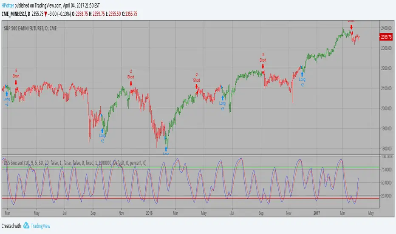This screenshot has height=234, width=396.
Task: Click the C:2355.75 close value
Action: click(x=129, y=14)
